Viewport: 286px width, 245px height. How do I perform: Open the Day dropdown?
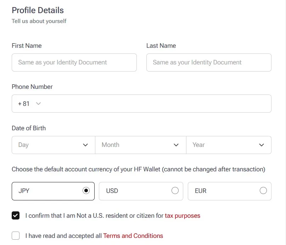[53, 145]
